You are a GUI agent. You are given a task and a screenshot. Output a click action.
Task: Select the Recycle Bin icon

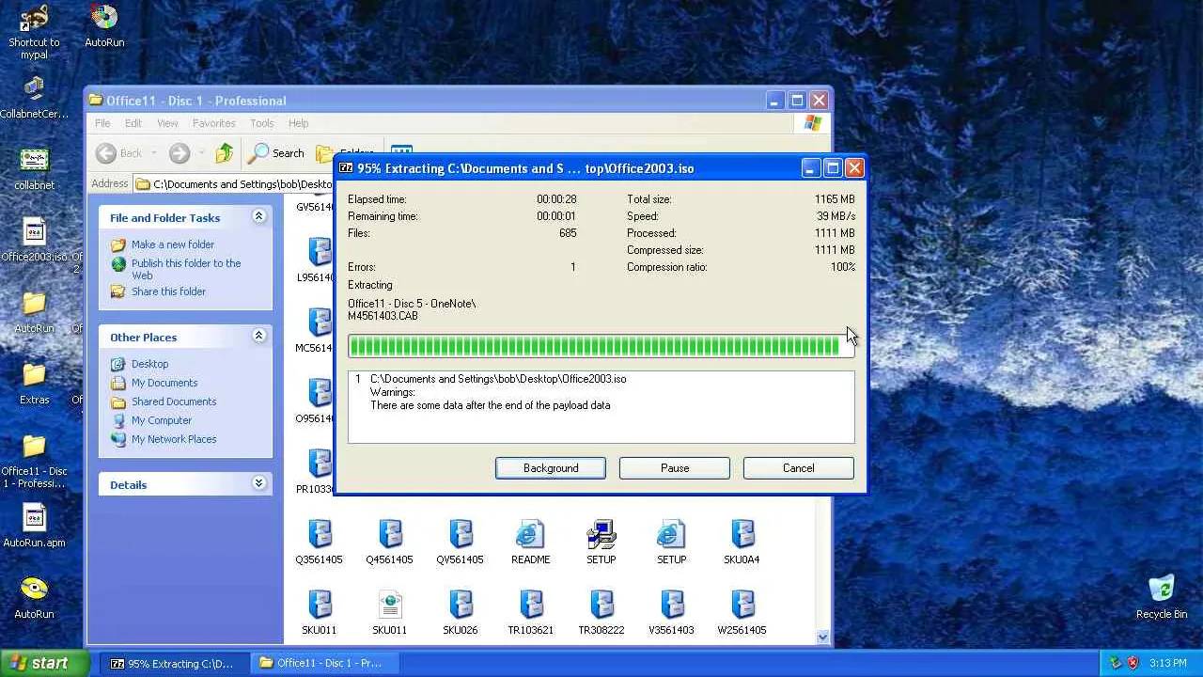point(1162,598)
